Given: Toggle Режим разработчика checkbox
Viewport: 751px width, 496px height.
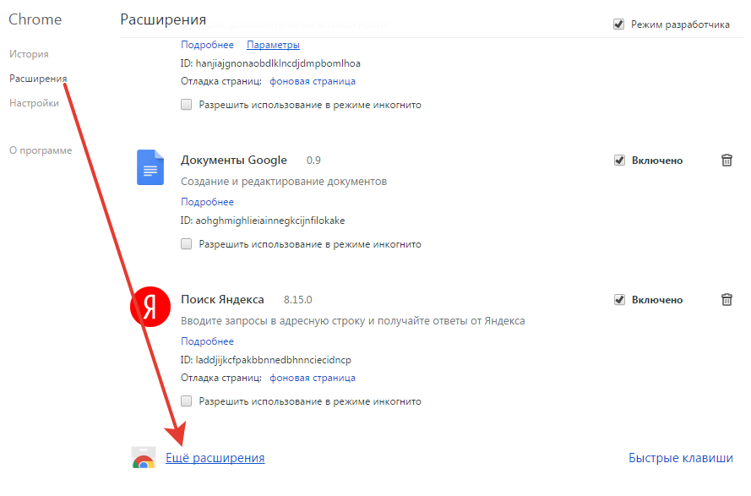Looking at the screenshot, I should [x=619, y=24].
